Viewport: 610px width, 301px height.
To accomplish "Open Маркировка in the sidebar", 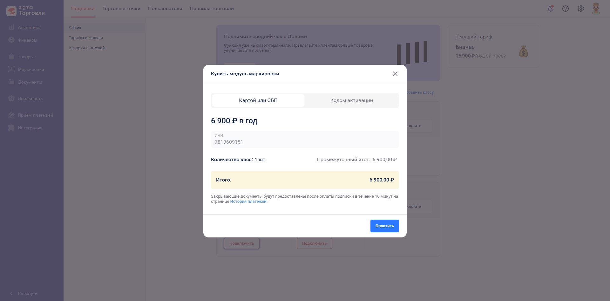I will (x=31, y=69).
